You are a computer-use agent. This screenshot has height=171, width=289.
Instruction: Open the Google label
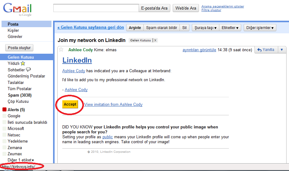tap(14, 116)
